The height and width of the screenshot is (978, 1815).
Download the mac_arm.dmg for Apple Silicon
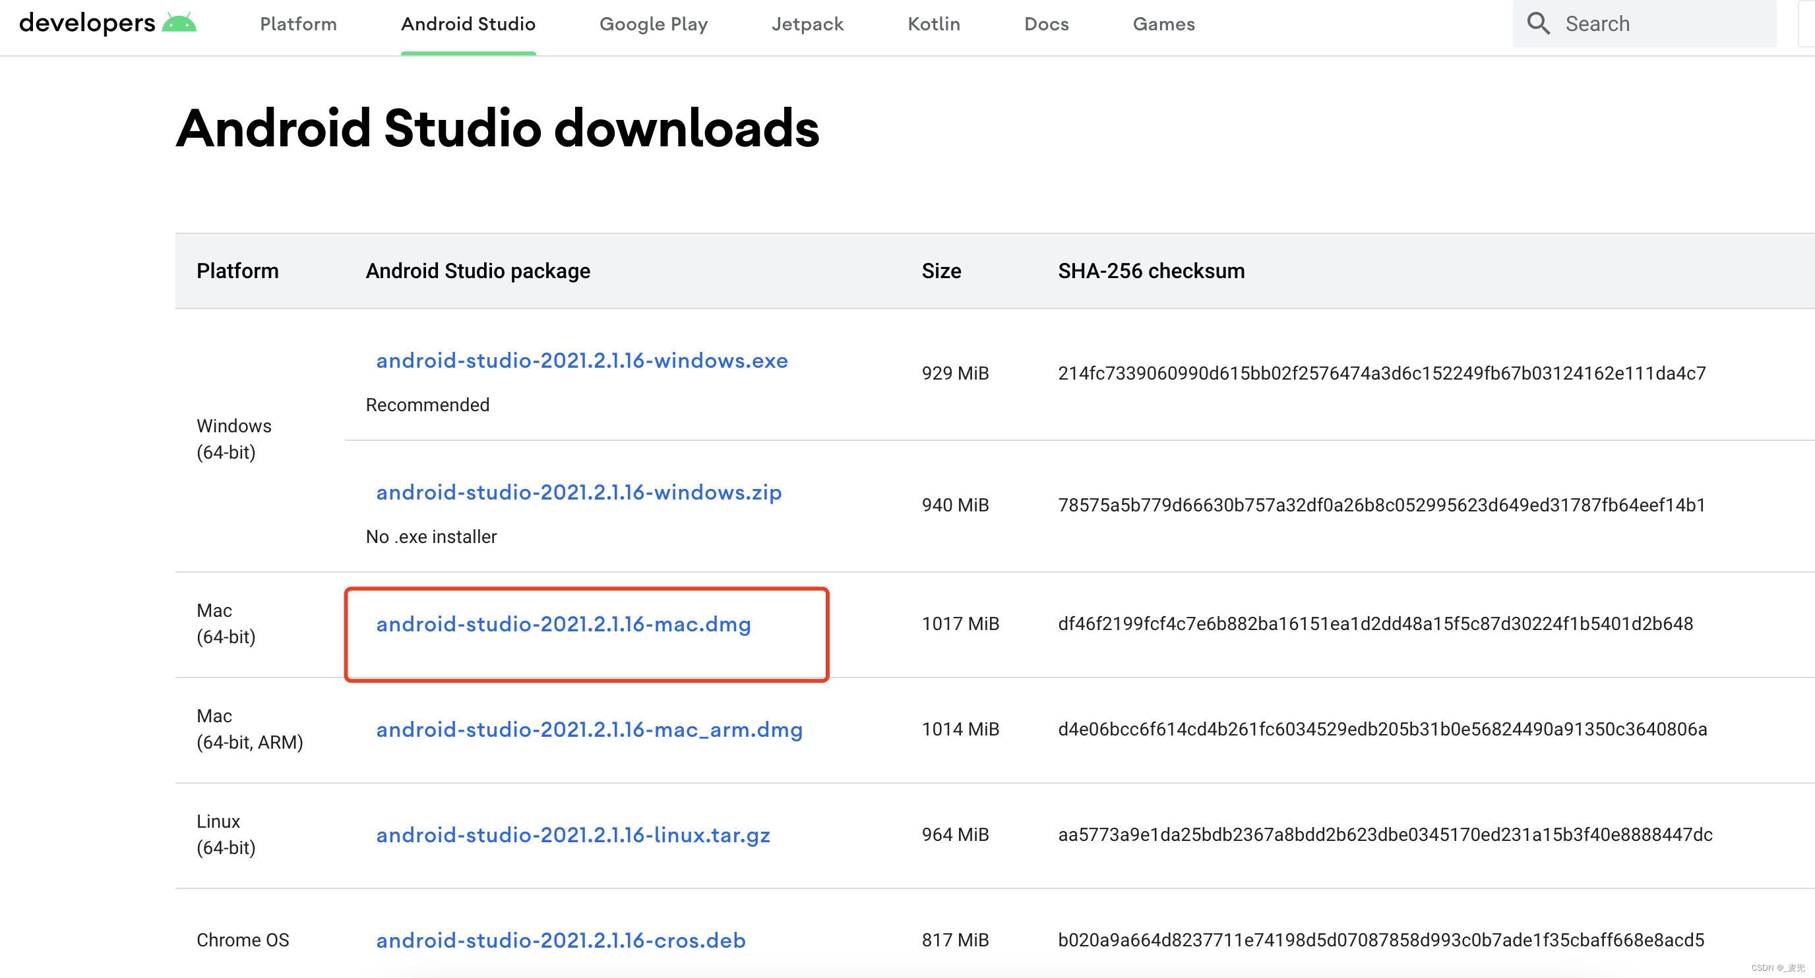click(588, 730)
